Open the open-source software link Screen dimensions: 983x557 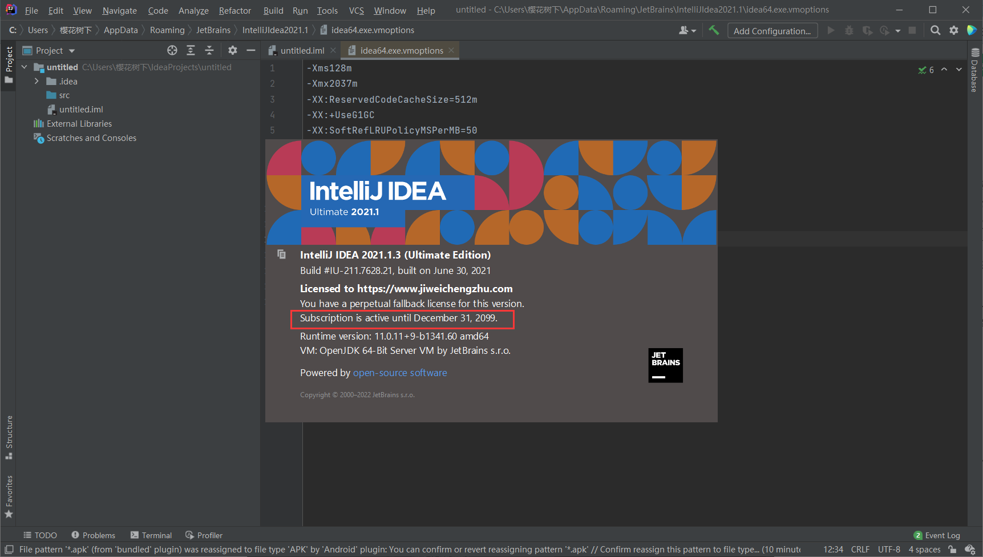click(x=400, y=373)
